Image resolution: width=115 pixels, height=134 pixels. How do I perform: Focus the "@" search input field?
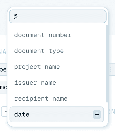(58, 16)
